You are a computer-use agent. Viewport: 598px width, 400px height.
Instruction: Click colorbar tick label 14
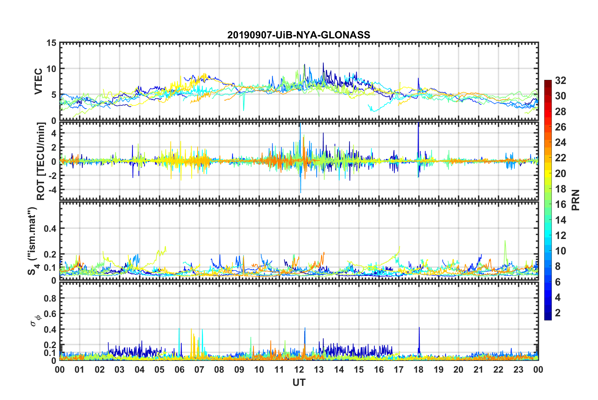[x=561, y=220]
